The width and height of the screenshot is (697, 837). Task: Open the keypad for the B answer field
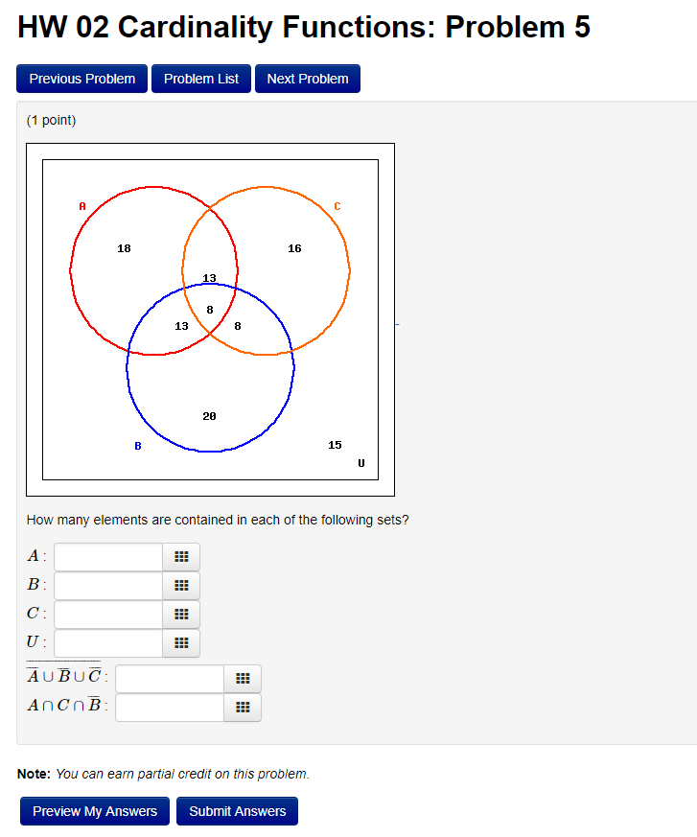181,585
